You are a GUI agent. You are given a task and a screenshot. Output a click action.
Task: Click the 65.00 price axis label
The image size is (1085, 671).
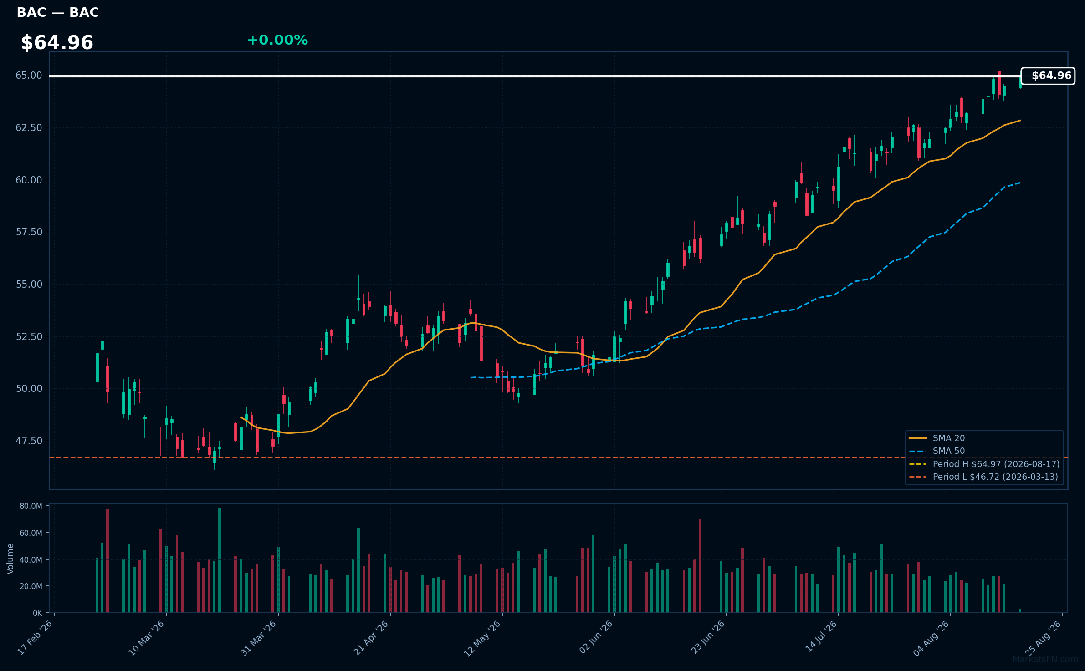[x=29, y=76]
